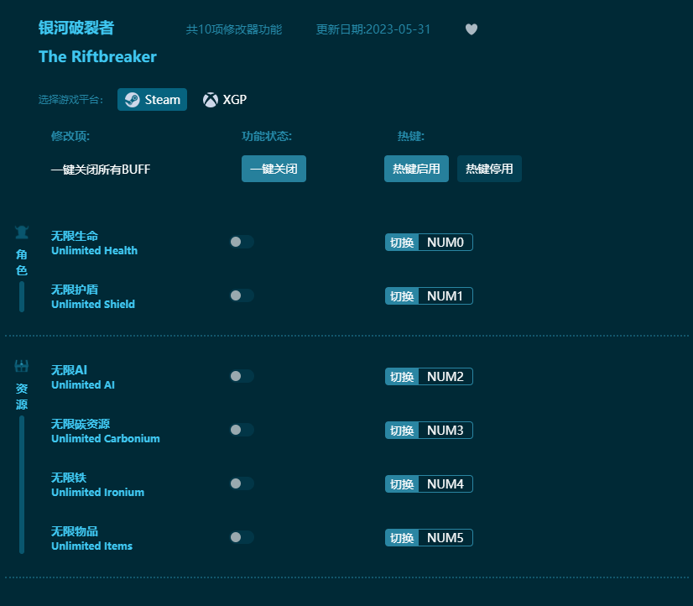Select the Steam platform tab
Screen dimensions: 693x606
tap(152, 99)
